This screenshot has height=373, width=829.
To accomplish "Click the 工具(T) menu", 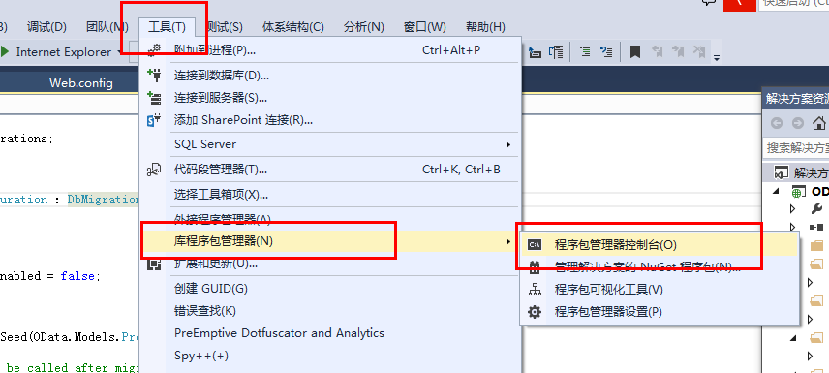I will click(x=168, y=26).
